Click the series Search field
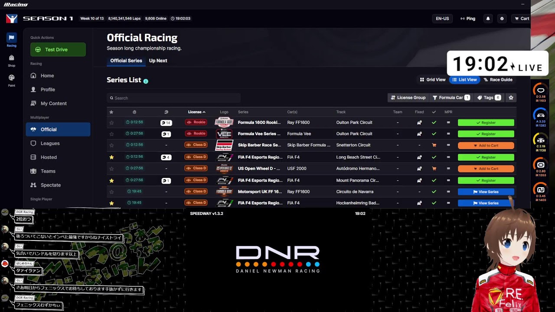Screen dimensions: 555x312 click(x=173, y=98)
